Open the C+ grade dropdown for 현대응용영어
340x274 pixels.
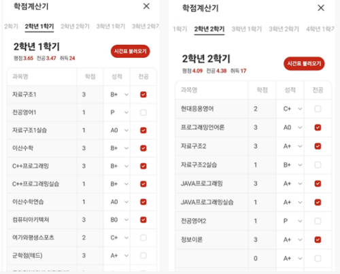point(290,109)
